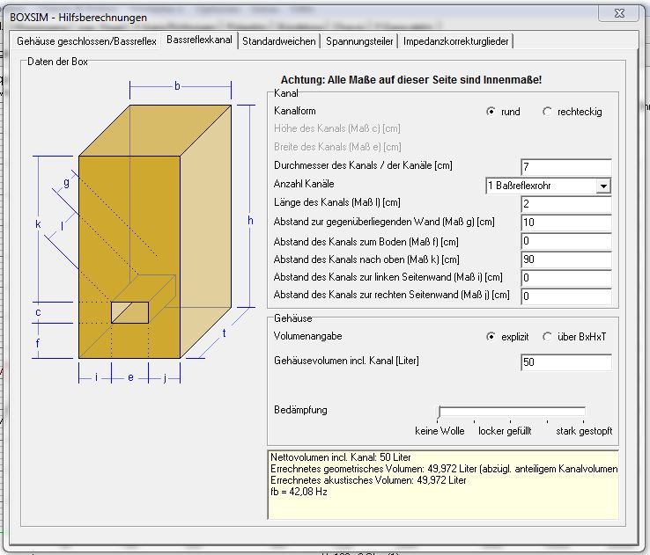Expand the Anzahl Kanäle dropdown arrow

[602, 186]
